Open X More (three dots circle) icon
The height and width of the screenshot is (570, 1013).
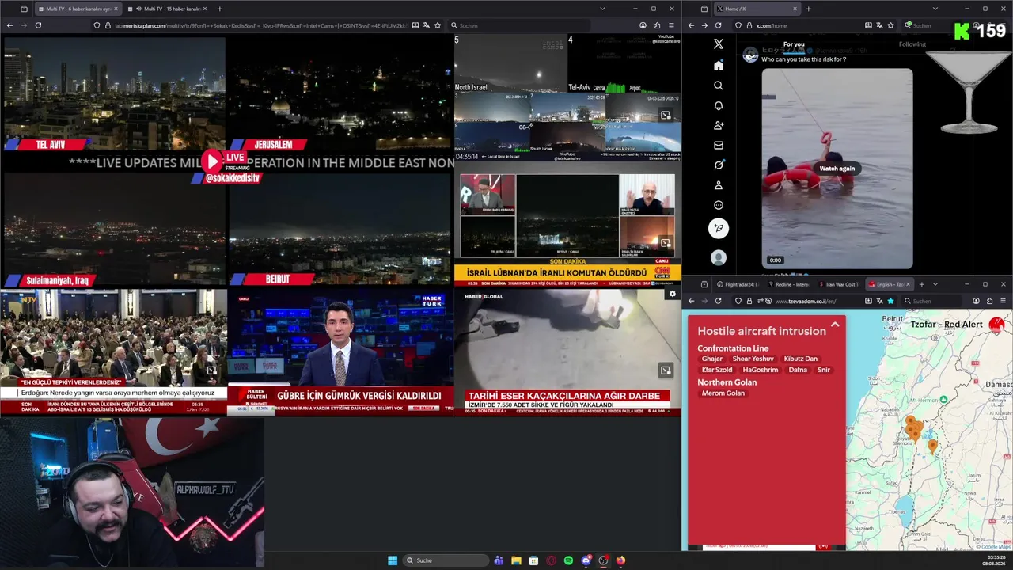tap(719, 205)
